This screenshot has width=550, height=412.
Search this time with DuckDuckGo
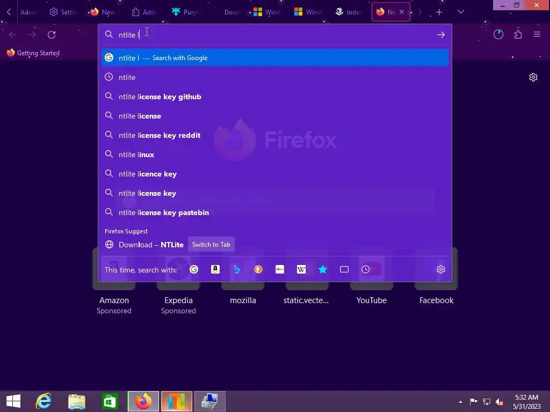258,269
